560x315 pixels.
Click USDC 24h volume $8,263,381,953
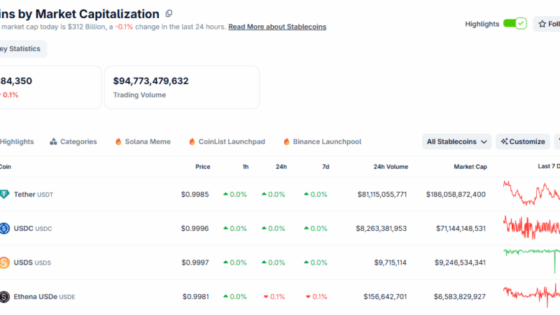[381, 229]
